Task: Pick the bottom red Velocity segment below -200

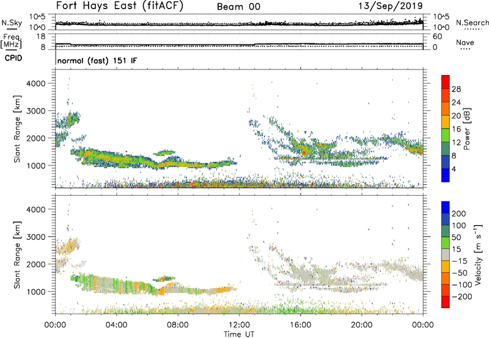Action: coord(446,302)
